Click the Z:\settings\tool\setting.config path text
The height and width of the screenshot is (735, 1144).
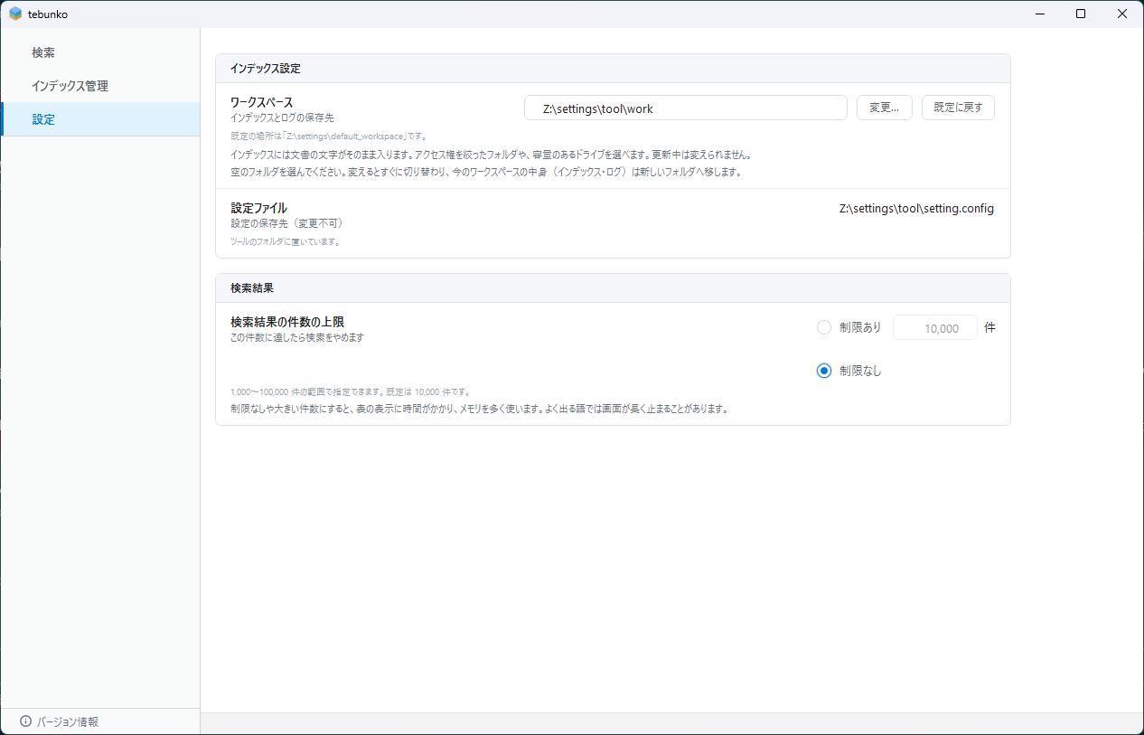916,208
